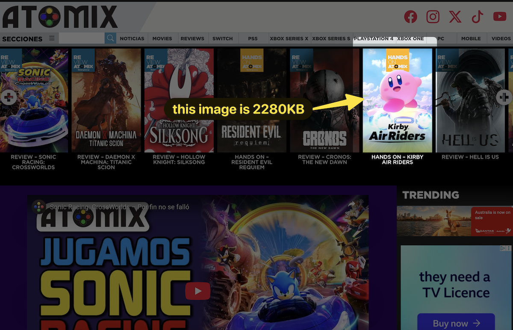Click 'Review – Hell Is Us' caption
The width and height of the screenshot is (513, 330).
[x=470, y=157]
